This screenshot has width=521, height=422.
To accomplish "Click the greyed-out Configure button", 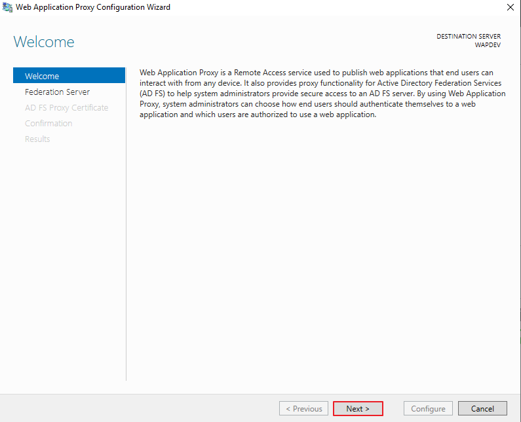I will click(428, 408).
